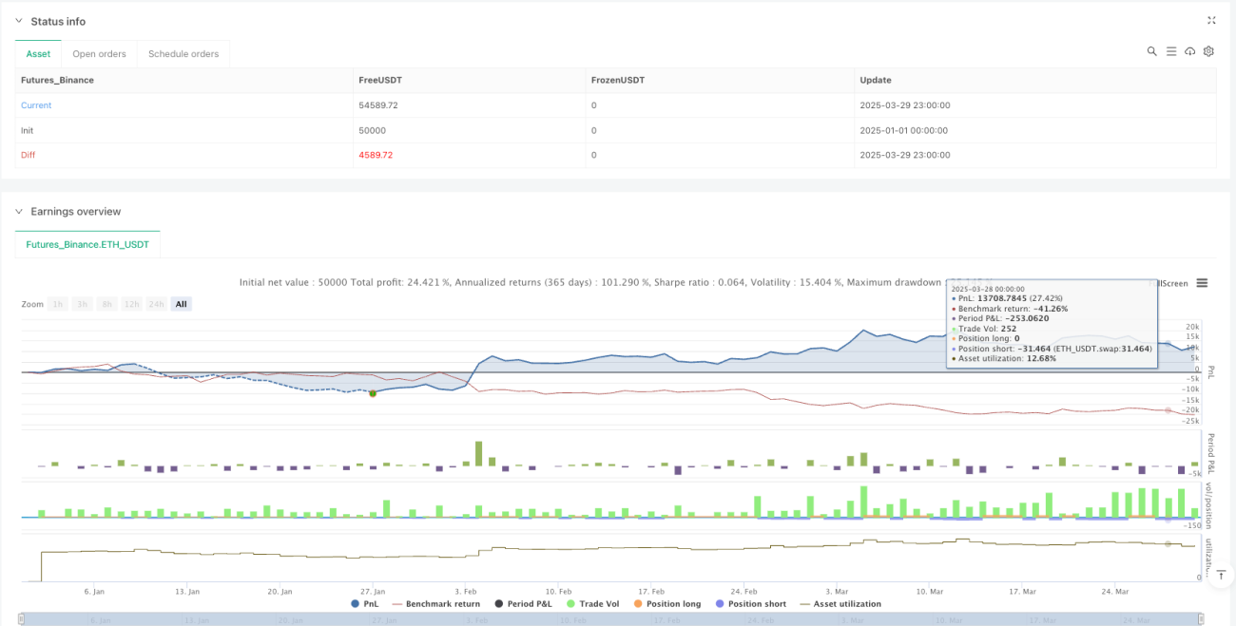Screen dimensions: 1236x626
Task: Switch to the Open orders tab
Action: (100, 54)
